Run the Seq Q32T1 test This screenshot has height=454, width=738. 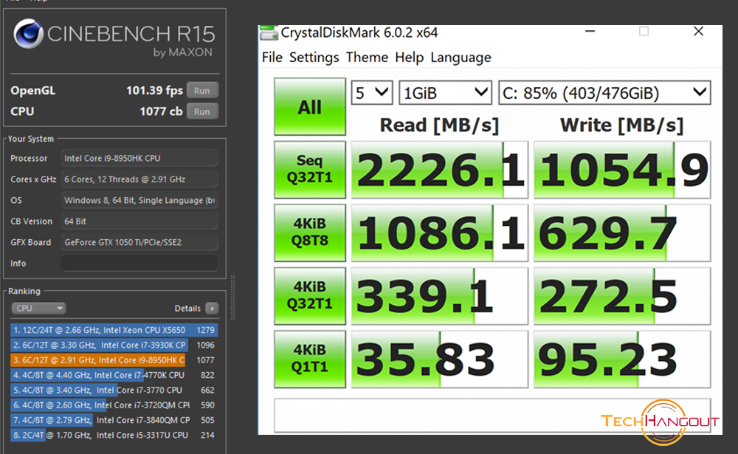(x=310, y=170)
